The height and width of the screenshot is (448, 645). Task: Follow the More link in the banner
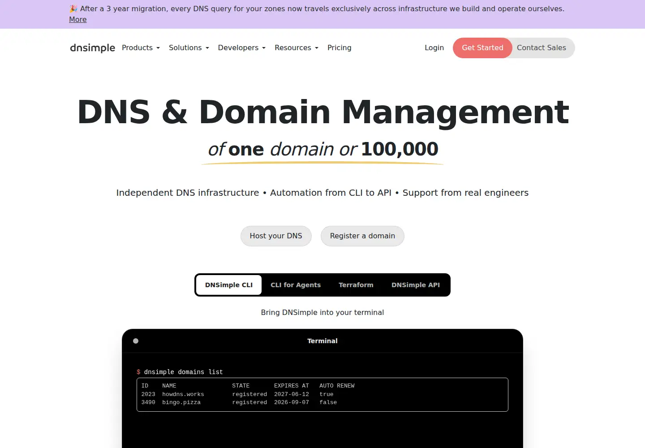[78, 19]
